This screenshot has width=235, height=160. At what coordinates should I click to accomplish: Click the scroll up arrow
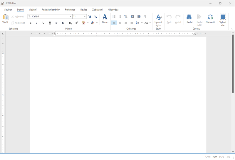coord(233,33)
